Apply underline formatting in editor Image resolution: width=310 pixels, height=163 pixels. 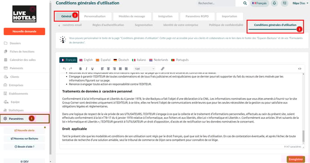point(92,69)
